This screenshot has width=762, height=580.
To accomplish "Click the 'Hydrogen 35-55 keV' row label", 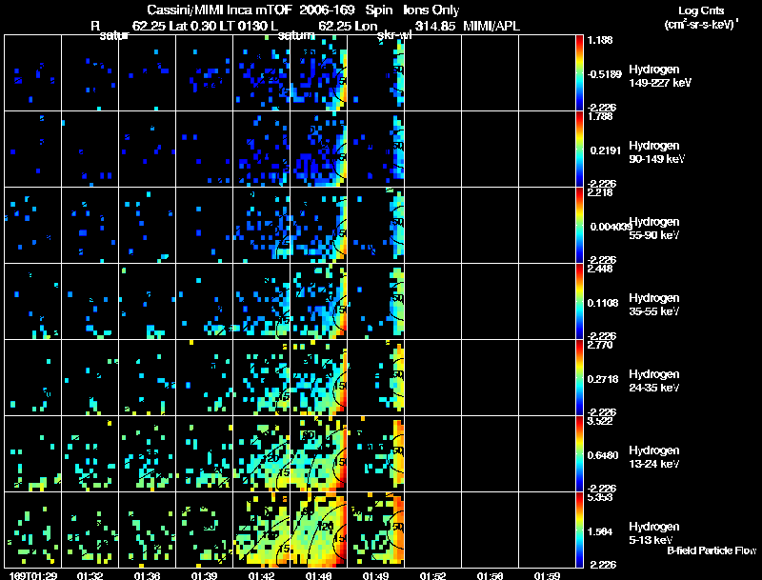I will (654, 305).
